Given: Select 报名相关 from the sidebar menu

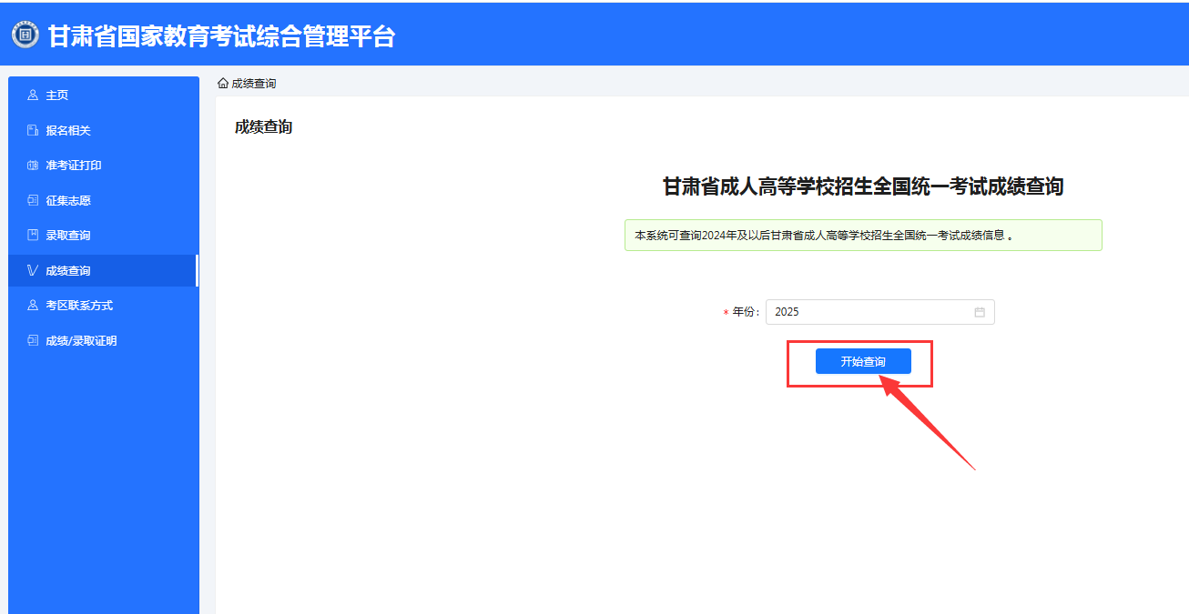Looking at the screenshot, I should (68, 131).
